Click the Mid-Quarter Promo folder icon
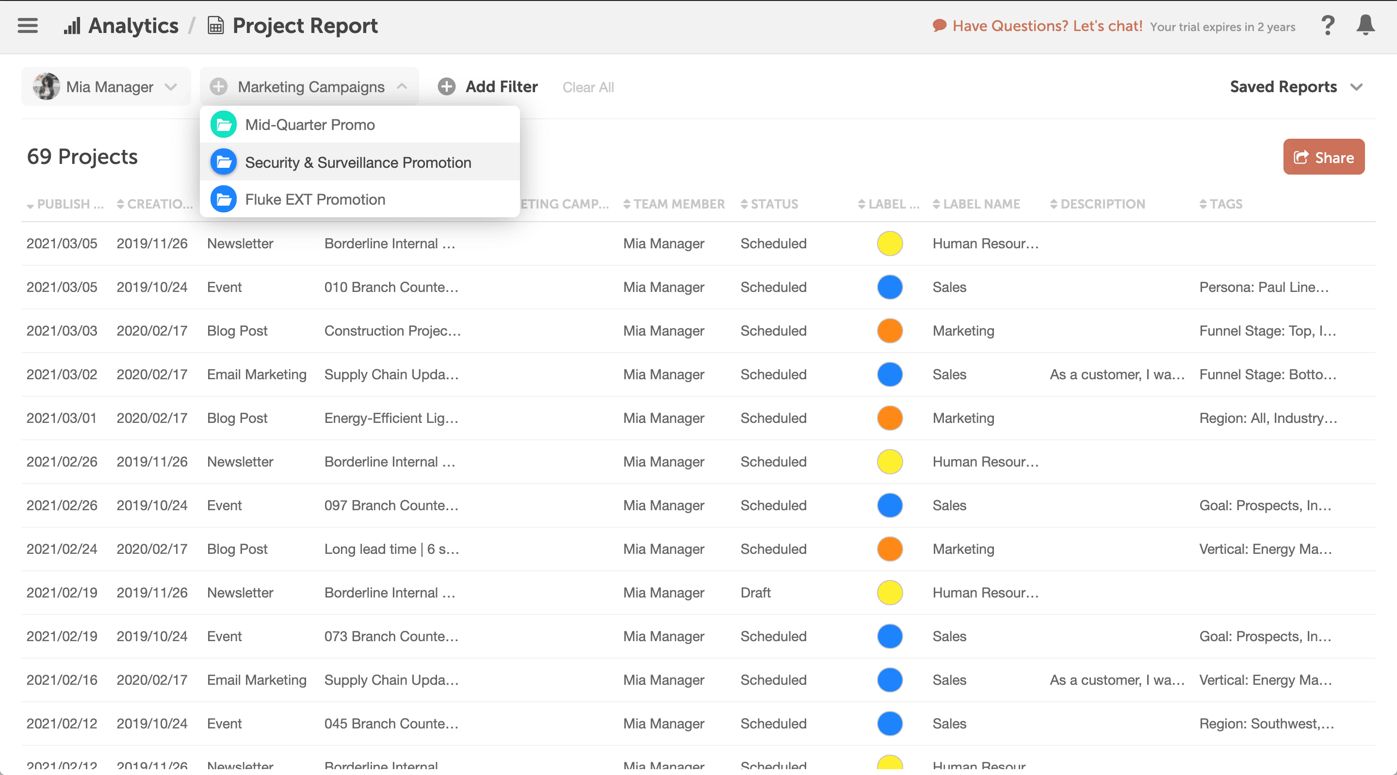Viewport: 1397px width, 775px height. 224,125
